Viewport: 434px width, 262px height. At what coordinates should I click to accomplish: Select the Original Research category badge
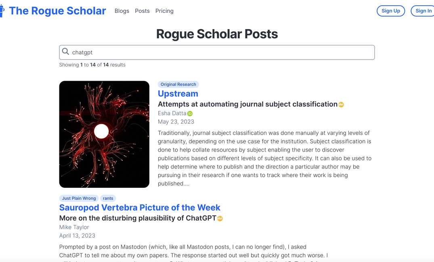pyautogui.click(x=178, y=84)
